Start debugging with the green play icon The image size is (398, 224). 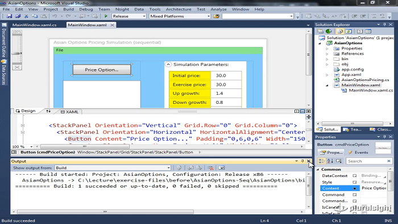[106, 16]
